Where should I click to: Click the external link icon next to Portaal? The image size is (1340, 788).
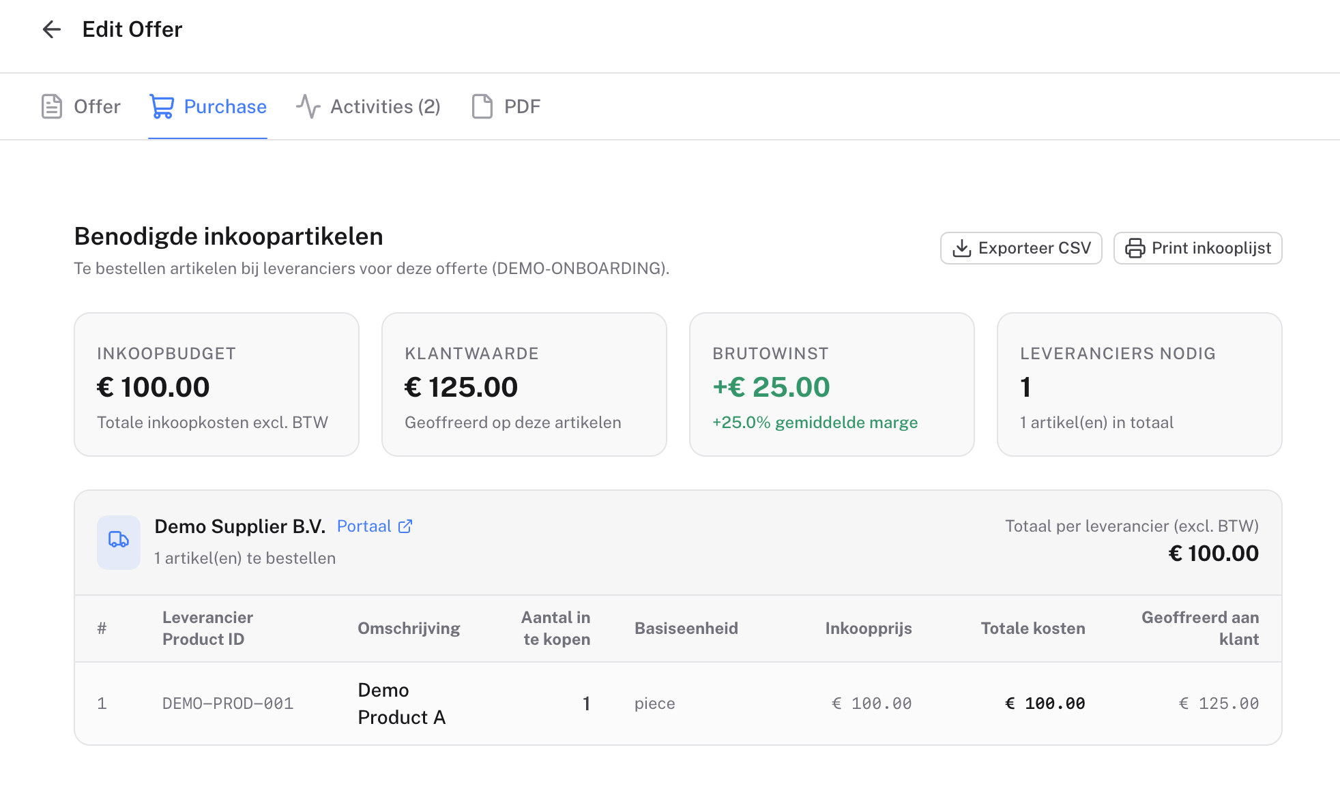click(405, 526)
